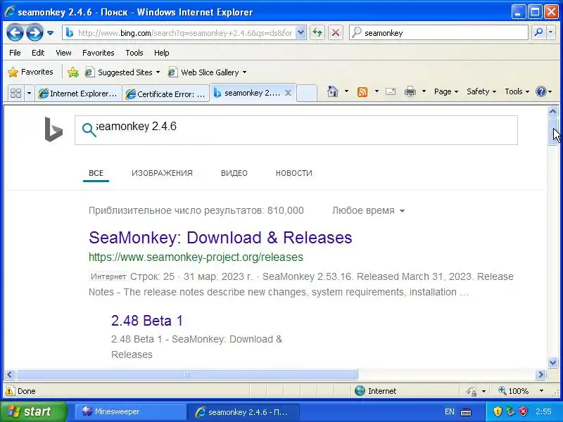Open the Favorites star button in the Favorites bar
This screenshot has height=422, width=563.
[30, 72]
